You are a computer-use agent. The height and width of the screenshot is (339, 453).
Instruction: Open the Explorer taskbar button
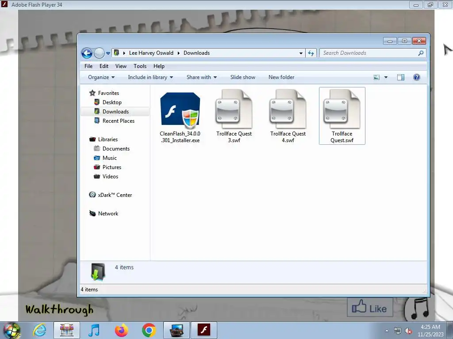coord(66,330)
